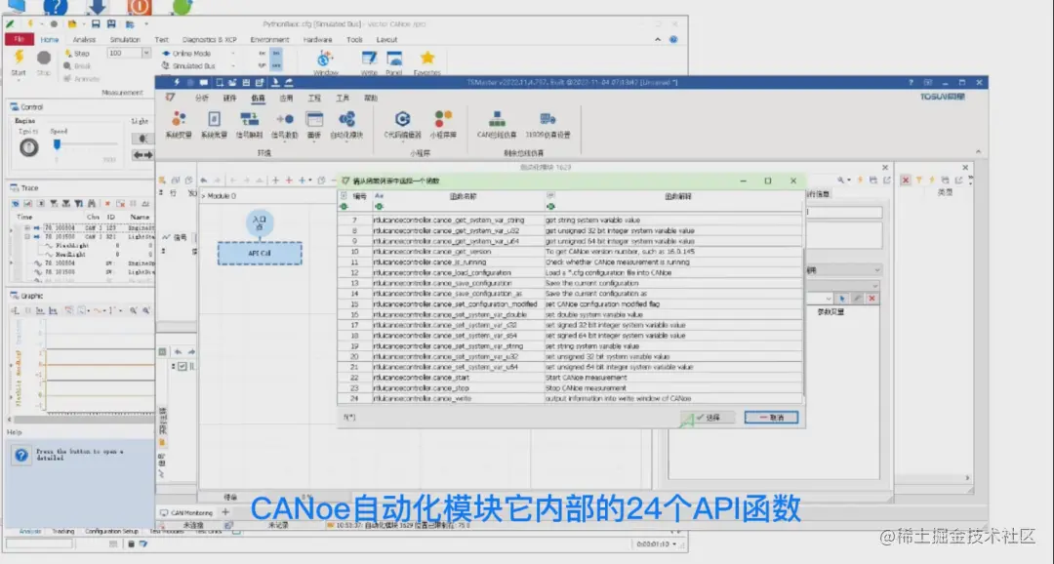Switch to the Diagnostics & XCP tab

click(x=209, y=40)
